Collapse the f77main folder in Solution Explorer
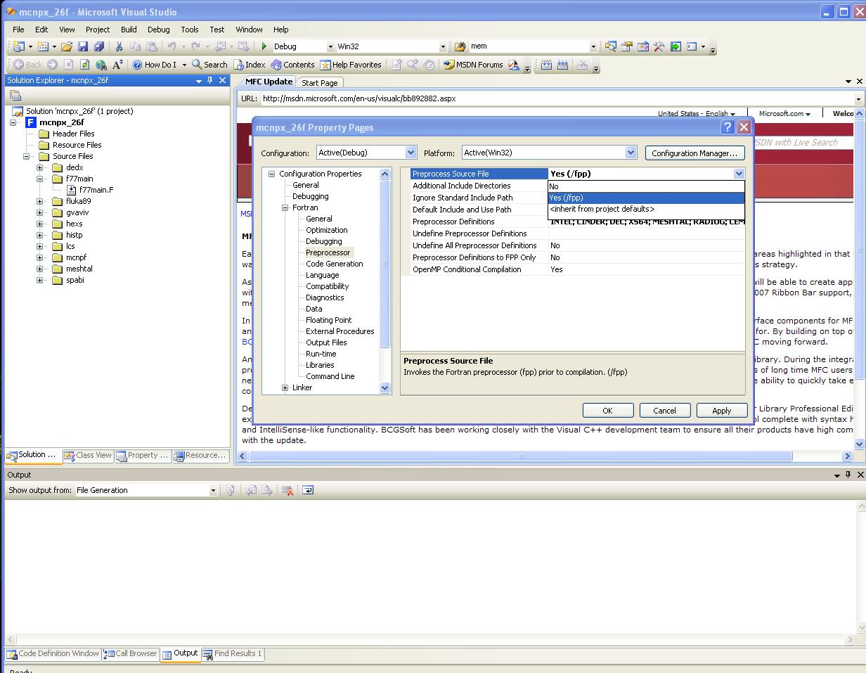Image resolution: width=866 pixels, height=673 pixels. click(40, 179)
